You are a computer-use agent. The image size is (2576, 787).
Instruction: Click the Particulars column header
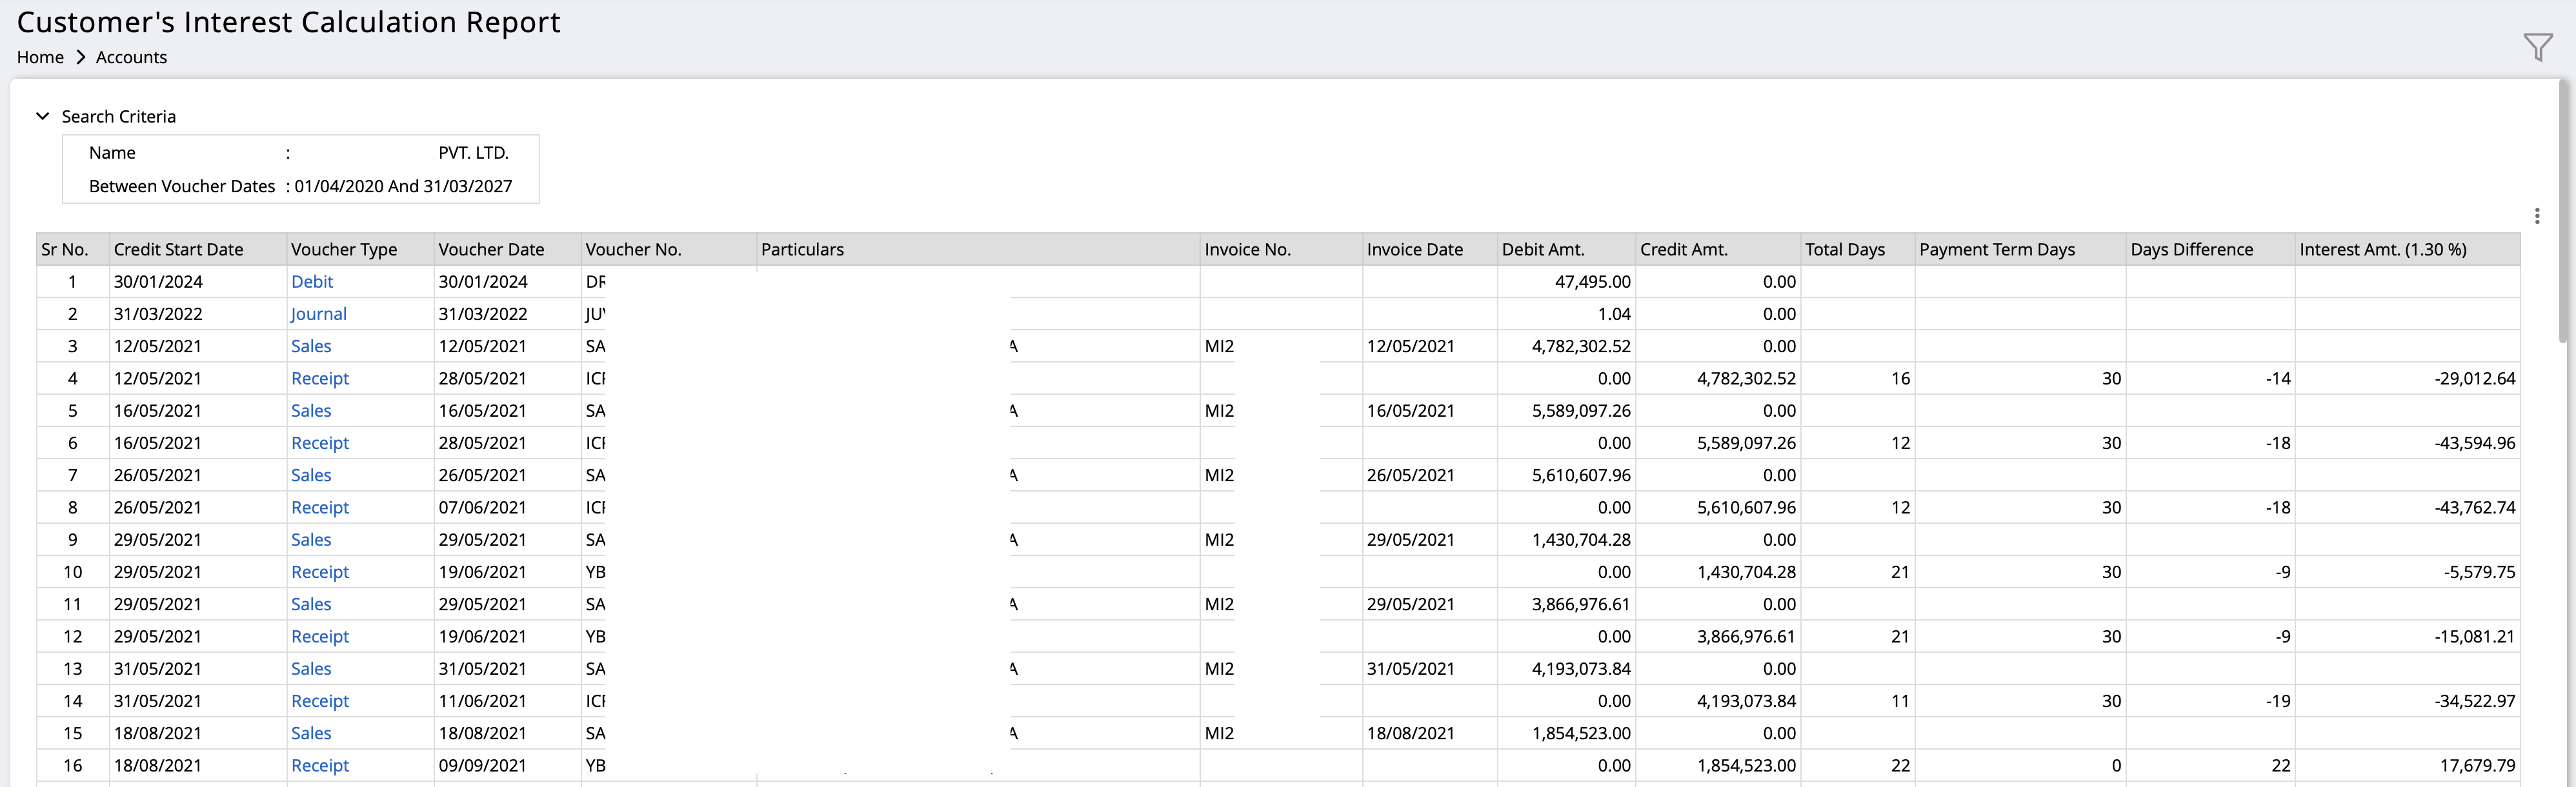(978, 249)
